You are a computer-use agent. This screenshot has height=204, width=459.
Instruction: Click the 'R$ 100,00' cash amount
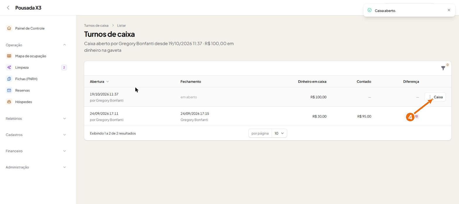318,97
